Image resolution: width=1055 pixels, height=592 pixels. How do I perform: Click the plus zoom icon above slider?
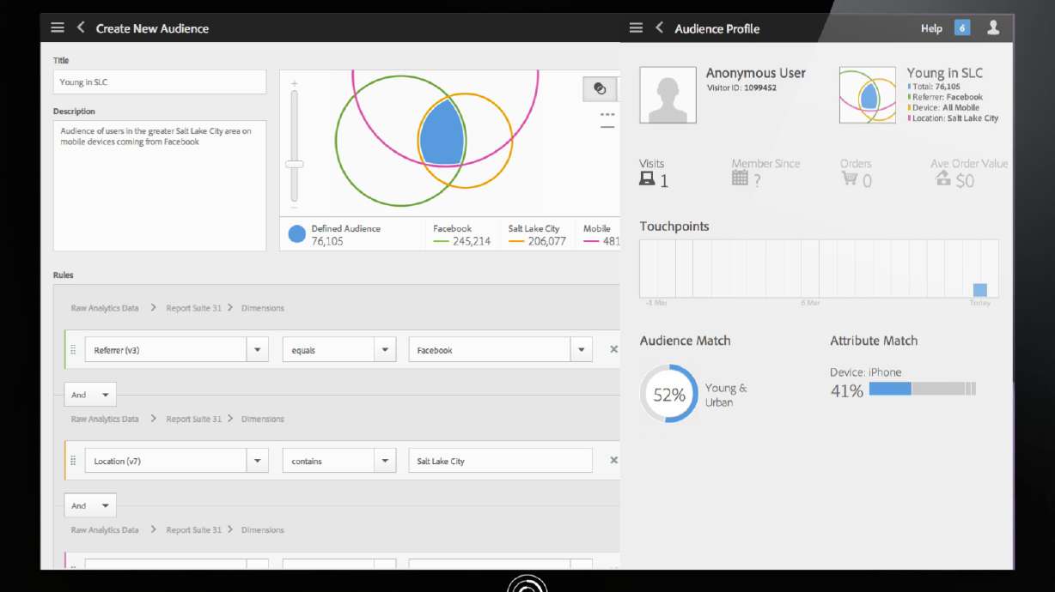click(x=295, y=83)
